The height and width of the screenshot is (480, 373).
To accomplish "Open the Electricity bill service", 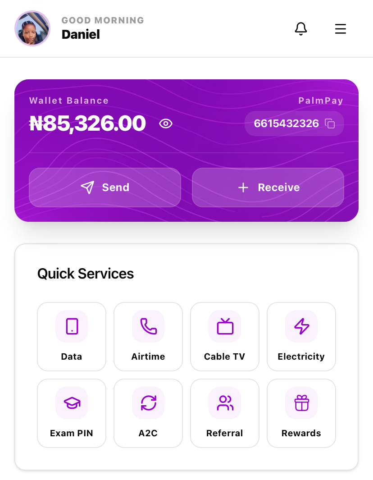I will 301,336.
